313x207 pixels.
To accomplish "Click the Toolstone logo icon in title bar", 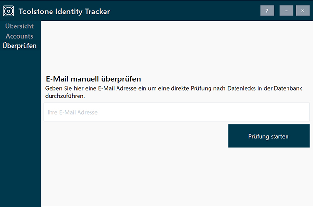I will (x=9, y=11).
